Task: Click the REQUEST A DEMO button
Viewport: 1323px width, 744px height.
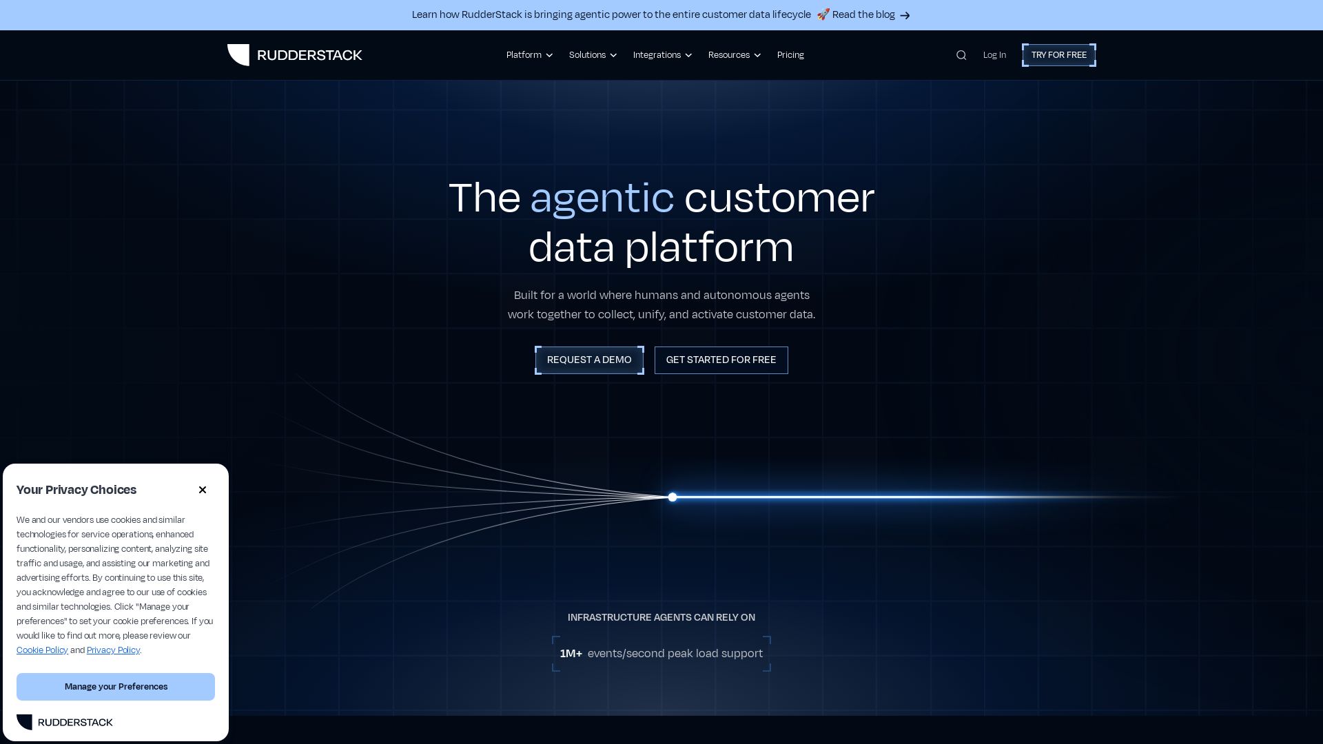Action: click(x=589, y=360)
